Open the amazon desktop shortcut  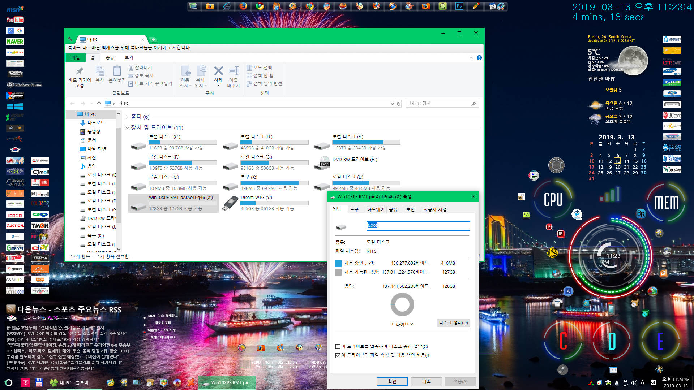(x=40, y=258)
